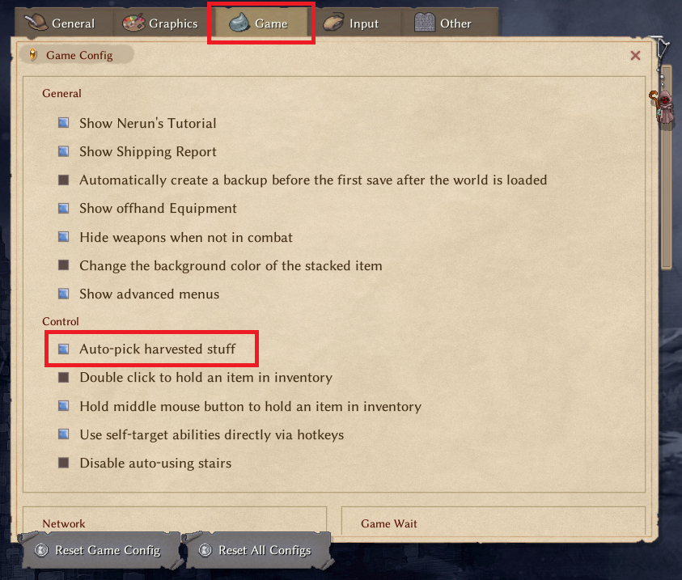Screen dimensions: 682x580
Task: Click the Reset Game Config button
Action: (100, 550)
